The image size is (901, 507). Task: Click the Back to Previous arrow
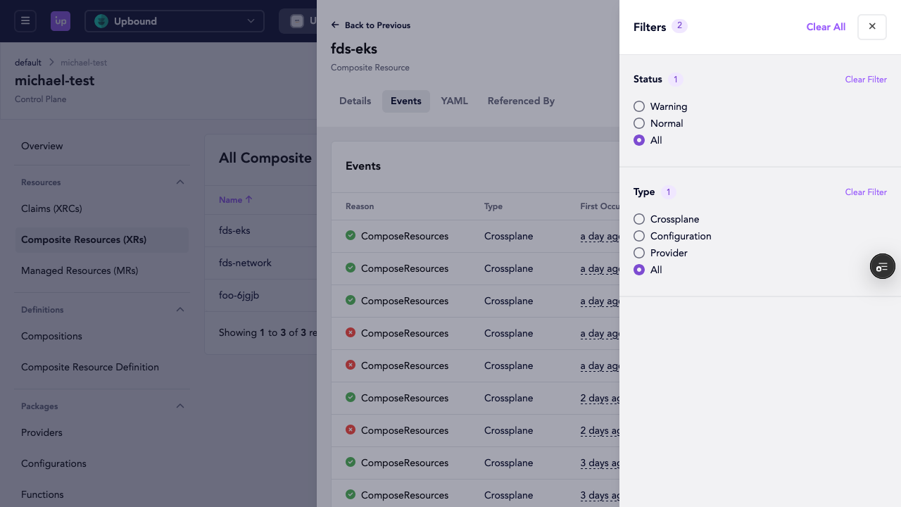335,25
